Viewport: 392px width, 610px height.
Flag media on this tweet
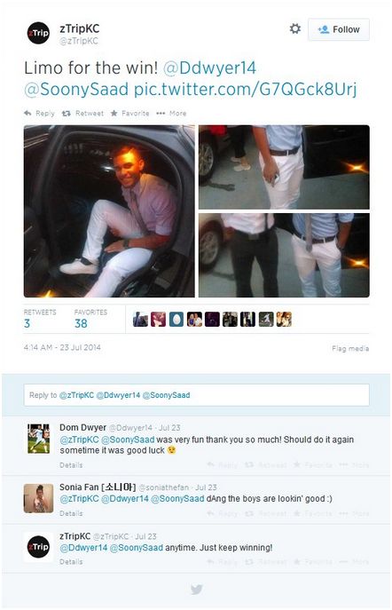pyautogui.click(x=350, y=349)
